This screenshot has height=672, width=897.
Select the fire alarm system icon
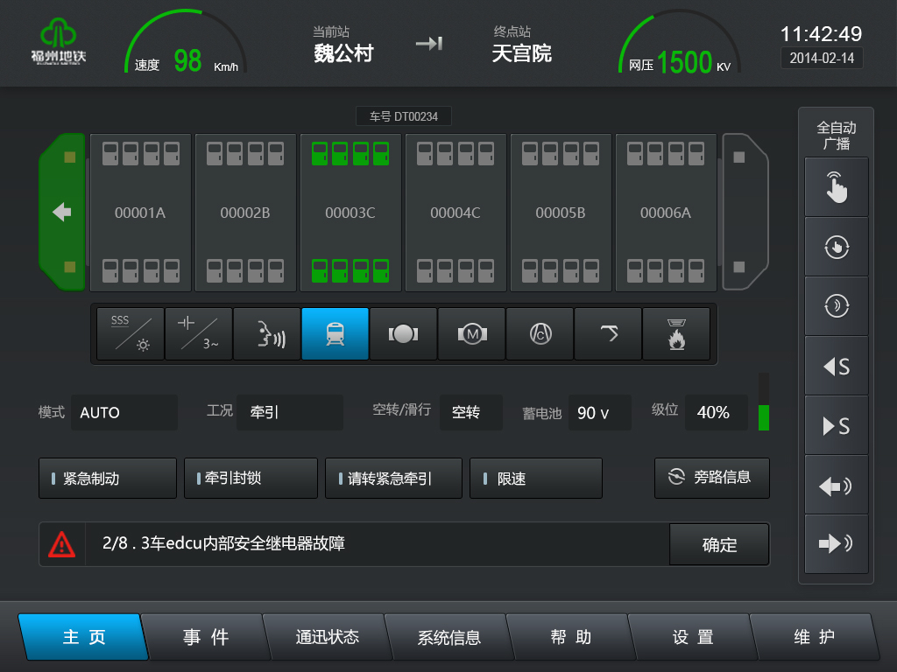point(676,333)
